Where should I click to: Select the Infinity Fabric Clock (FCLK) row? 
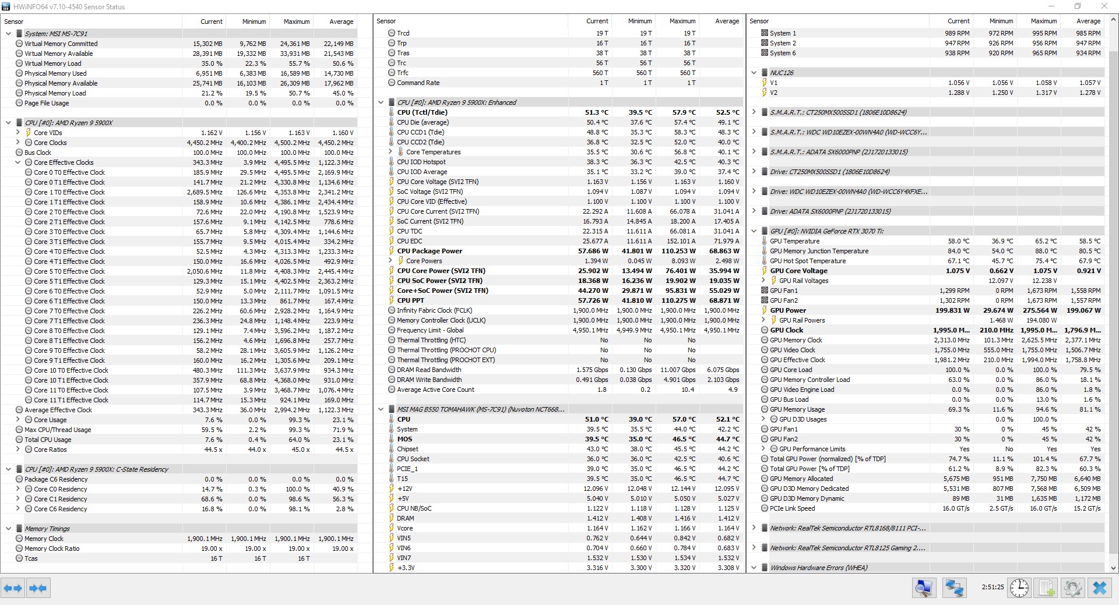pyautogui.click(x=559, y=310)
